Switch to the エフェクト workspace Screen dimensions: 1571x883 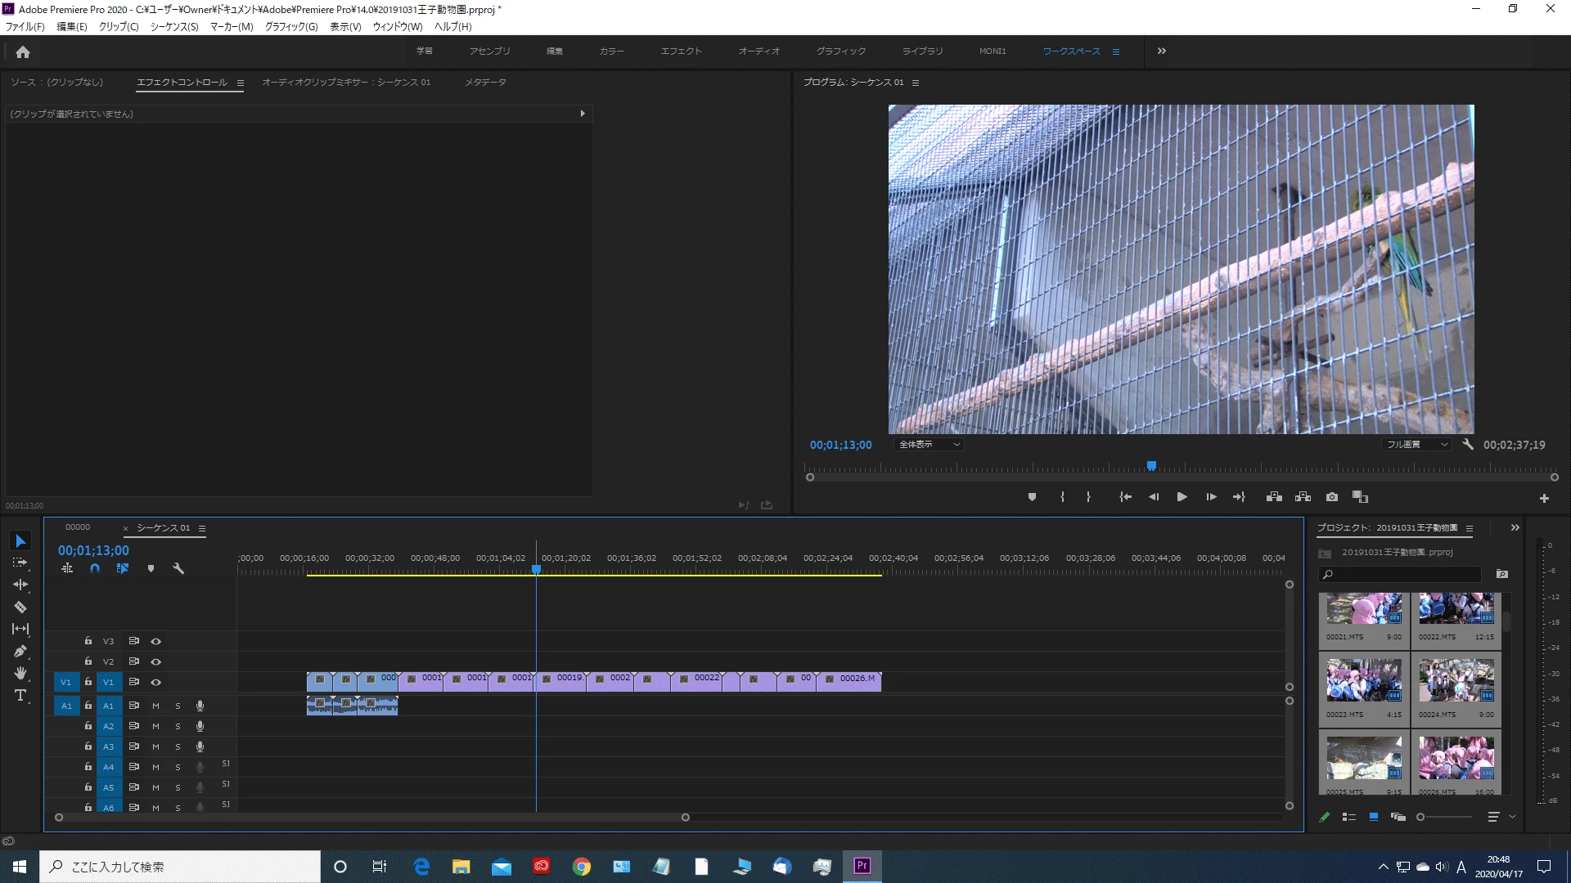pyautogui.click(x=681, y=51)
